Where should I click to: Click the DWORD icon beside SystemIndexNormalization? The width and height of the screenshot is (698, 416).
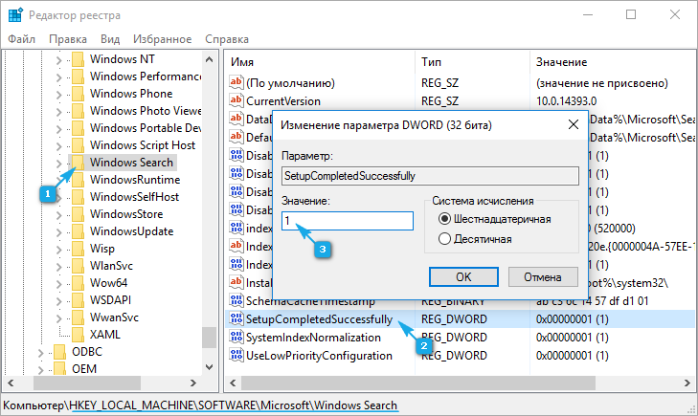(x=236, y=337)
